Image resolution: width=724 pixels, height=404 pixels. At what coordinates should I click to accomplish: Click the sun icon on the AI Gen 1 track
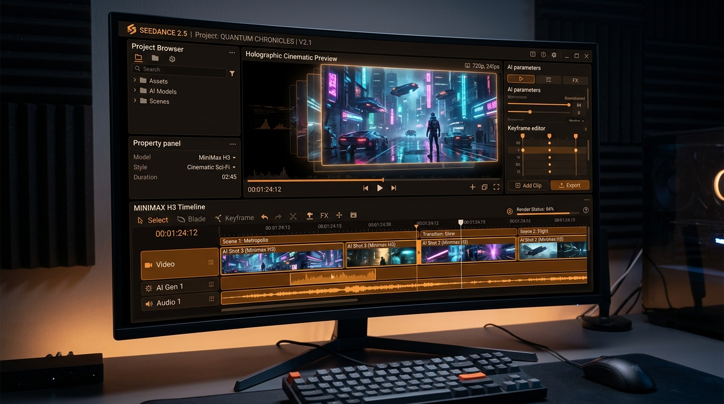[x=149, y=288]
